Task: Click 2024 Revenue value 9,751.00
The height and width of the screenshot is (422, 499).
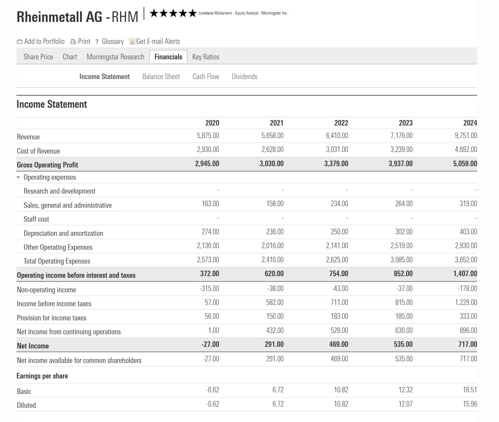Action: click(466, 136)
